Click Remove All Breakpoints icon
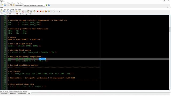This screenshot has height=96, width=171. pyautogui.click(x=46, y=11)
